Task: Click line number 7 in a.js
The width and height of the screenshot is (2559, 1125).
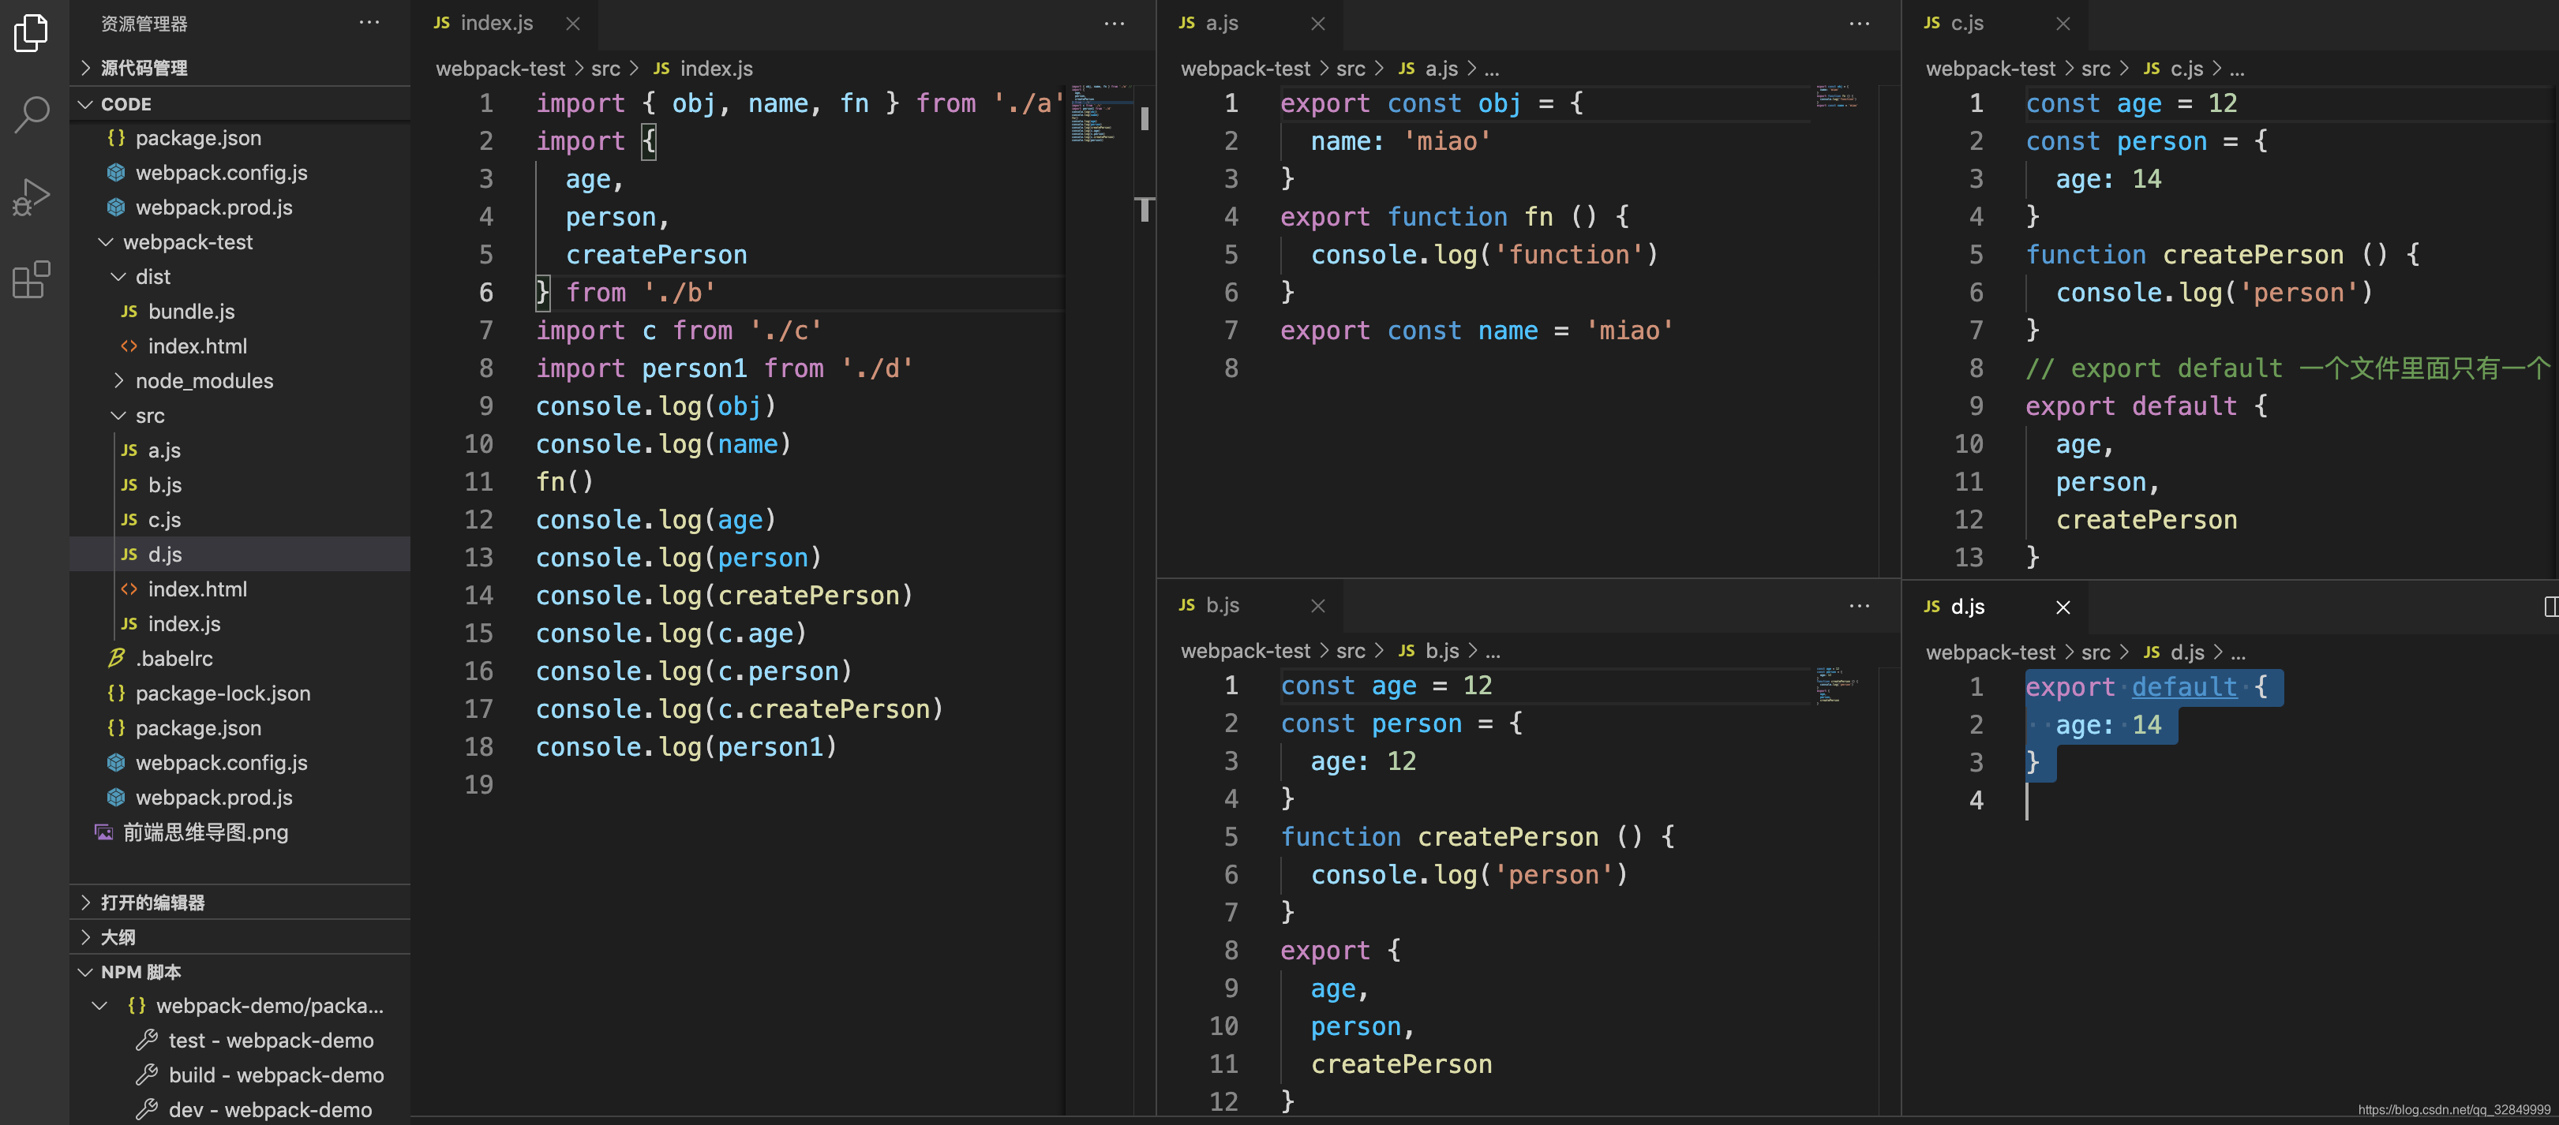Action: [1231, 331]
